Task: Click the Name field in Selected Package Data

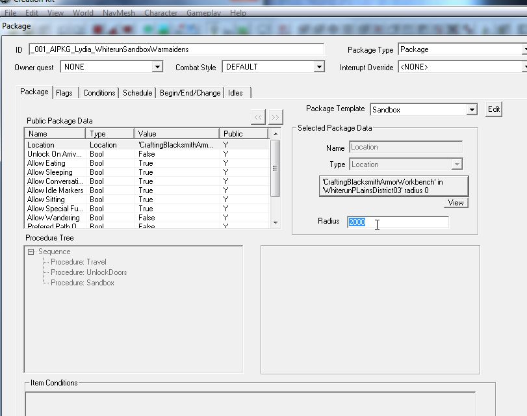Action: point(405,147)
